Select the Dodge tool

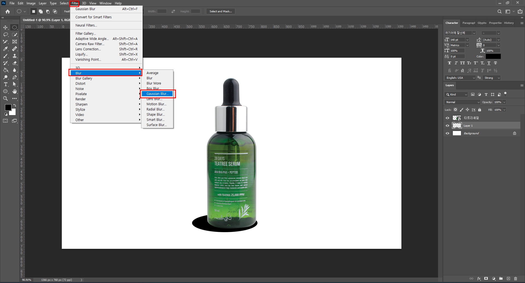(5, 77)
